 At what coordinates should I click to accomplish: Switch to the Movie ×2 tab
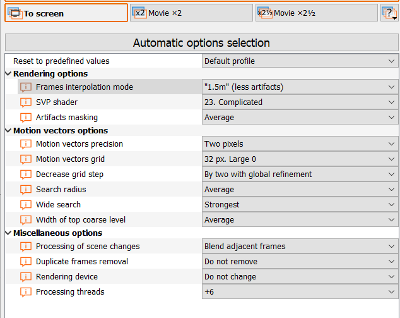tap(191, 13)
